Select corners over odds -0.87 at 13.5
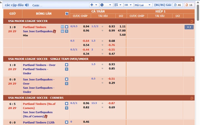The height and width of the screenshot is (125, 200). (x=111, y=103)
